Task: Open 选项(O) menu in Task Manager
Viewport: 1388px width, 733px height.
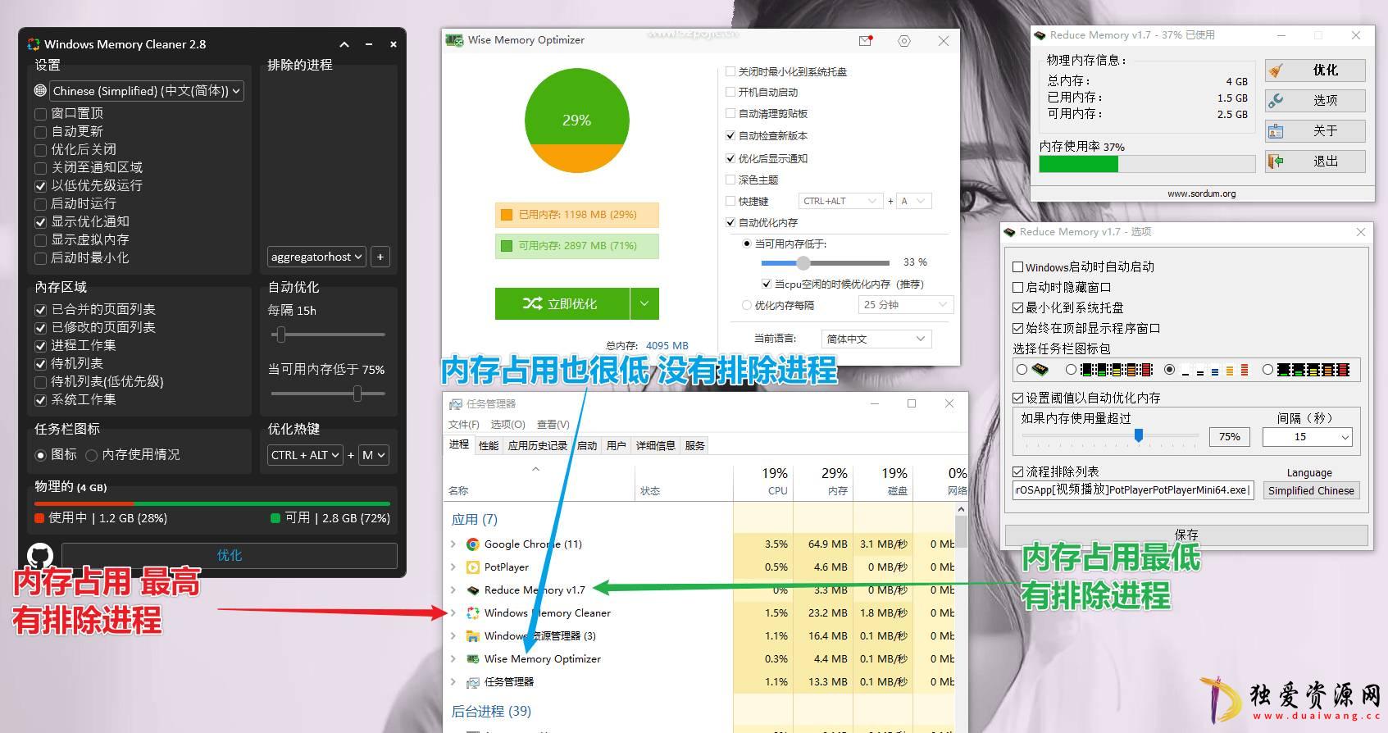Action: (x=507, y=425)
